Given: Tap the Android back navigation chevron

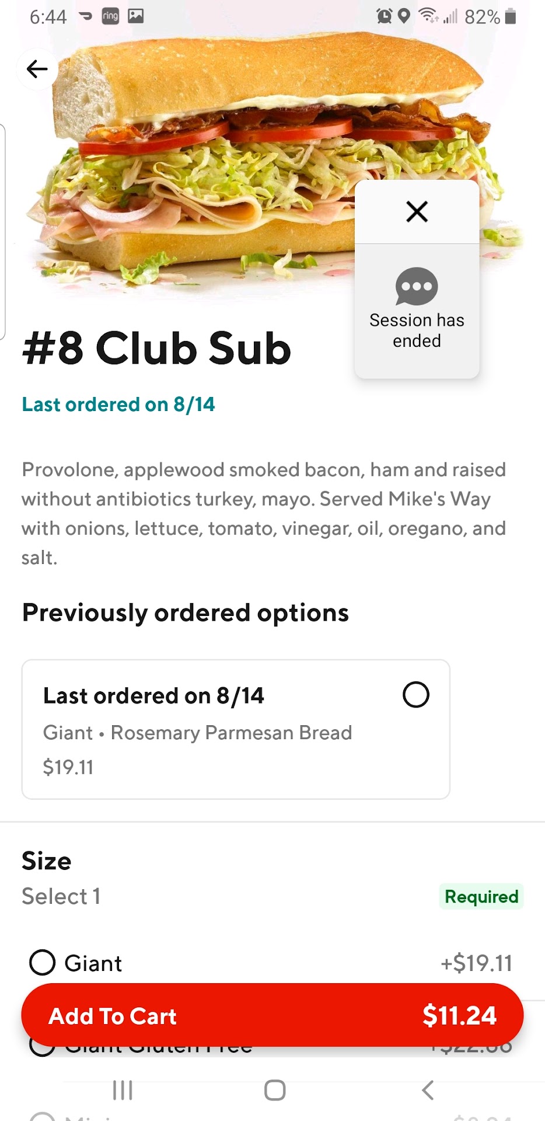Looking at the screenshot, I should 428,1089.
